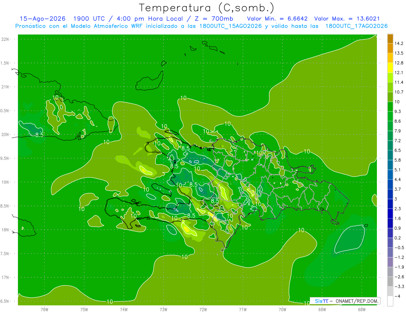Click legend value '3.7'
This screenshot has width=406, height=314.
(398, 189)
